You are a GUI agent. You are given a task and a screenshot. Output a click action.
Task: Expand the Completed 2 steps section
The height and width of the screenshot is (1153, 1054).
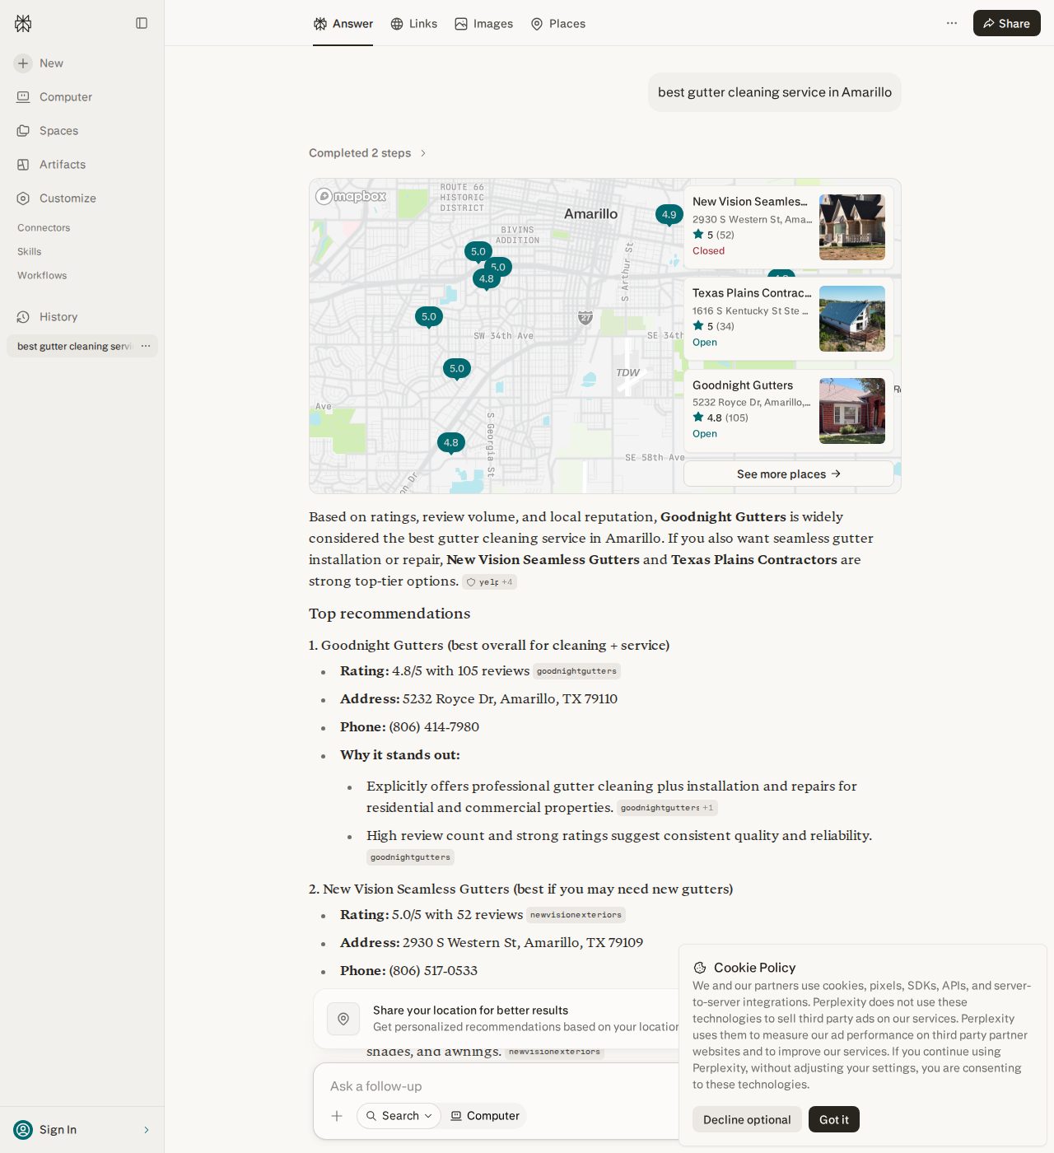point(367,153)
